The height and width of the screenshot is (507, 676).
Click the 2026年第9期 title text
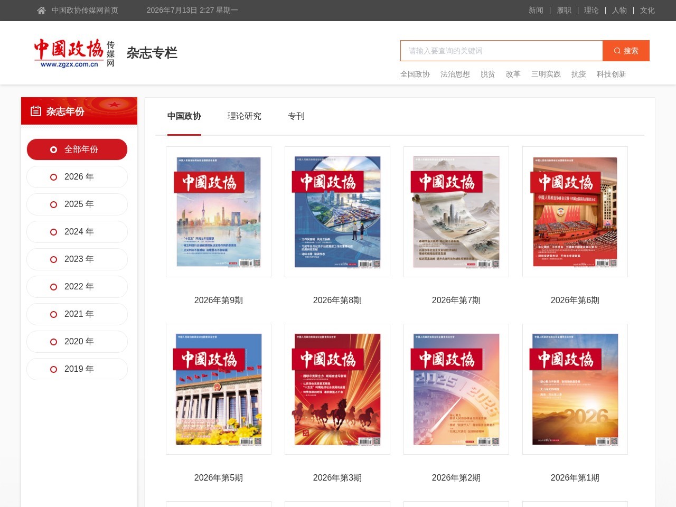pyautogui.click(x=219, y=301)
